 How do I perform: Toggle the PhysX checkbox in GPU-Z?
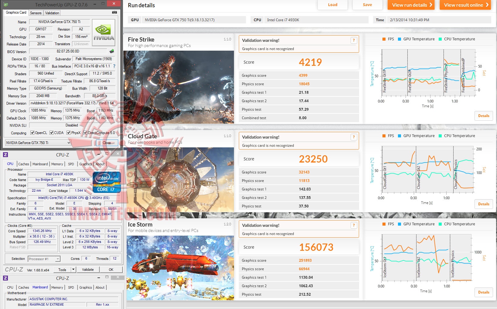69,133
